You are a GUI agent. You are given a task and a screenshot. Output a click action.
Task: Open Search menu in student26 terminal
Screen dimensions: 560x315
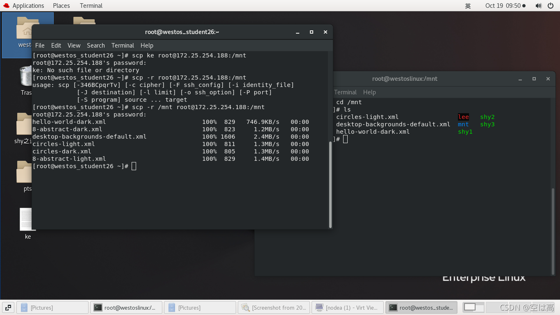coord(96,46)
